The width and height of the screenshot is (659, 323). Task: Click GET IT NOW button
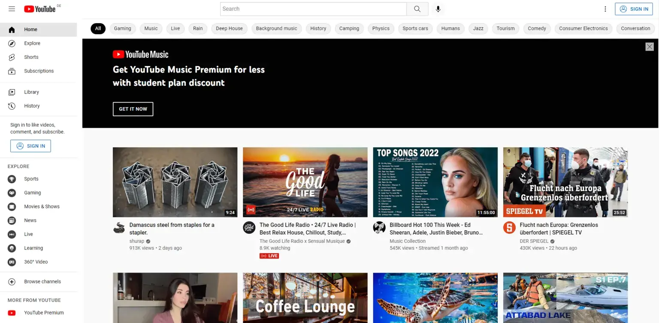(133, 109)
